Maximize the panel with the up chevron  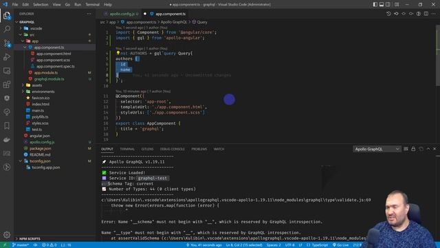tap(428, 149)
